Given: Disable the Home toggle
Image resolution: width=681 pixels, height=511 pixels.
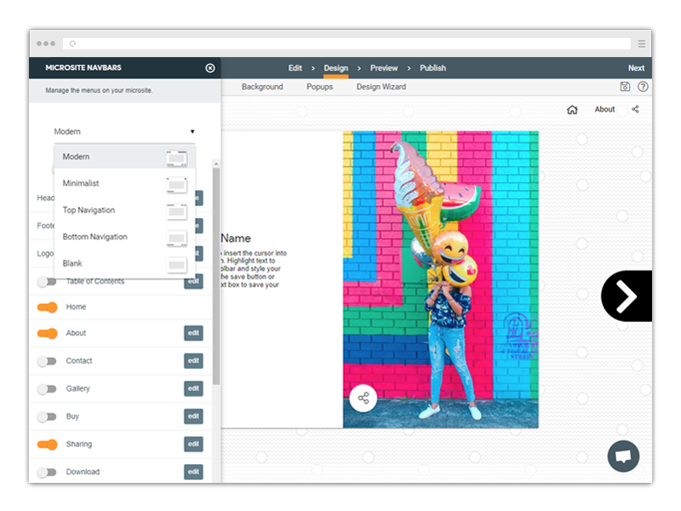Looking at the screenshot, I should point(47,307).
